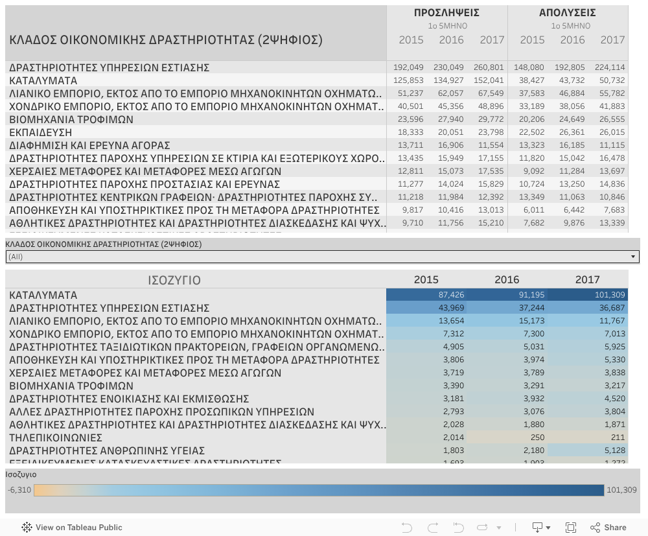Click the 260,801 hires value cell

coord(488,67)
